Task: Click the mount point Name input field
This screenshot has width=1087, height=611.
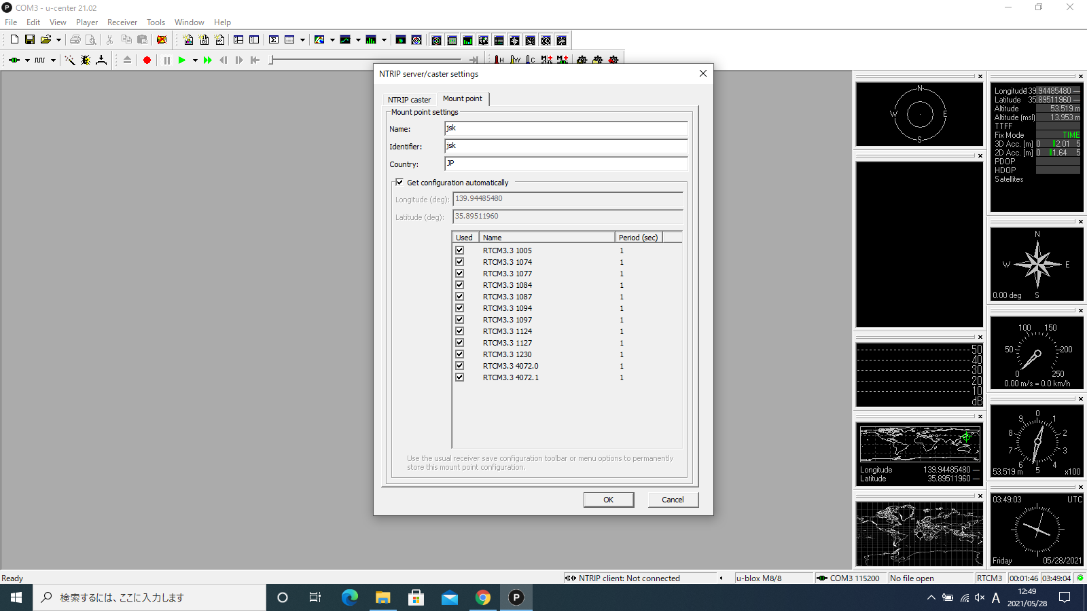Action: click(x=566, y=128)
